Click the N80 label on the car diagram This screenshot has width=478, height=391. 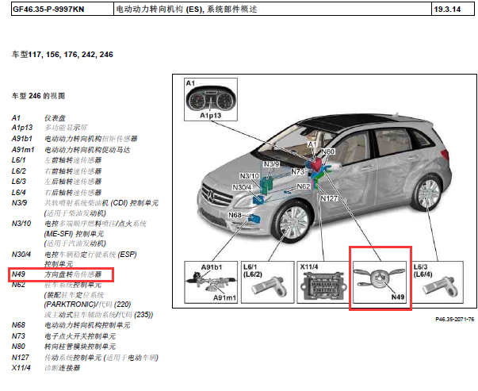pos(328,151)
